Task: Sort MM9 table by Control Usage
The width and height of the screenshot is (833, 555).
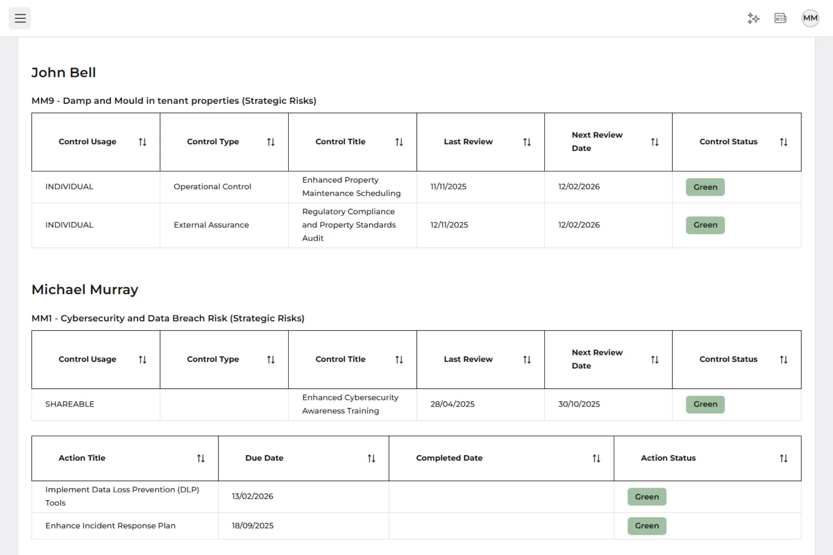Action: [142, 142]
